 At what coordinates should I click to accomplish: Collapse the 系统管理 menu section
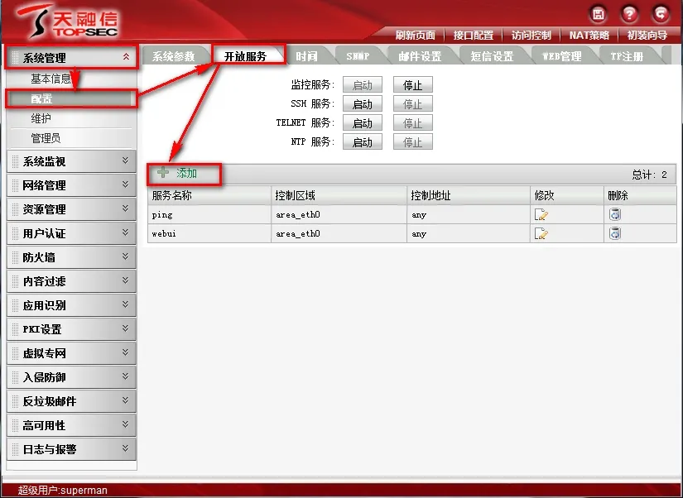(x=72, y=57)
